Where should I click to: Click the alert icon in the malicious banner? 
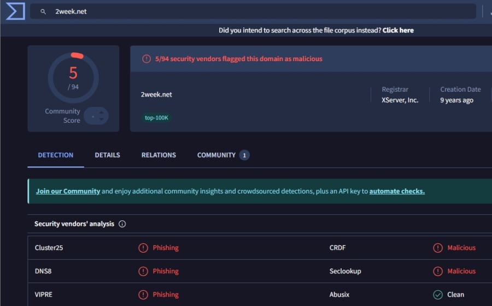tap(146, 59)
